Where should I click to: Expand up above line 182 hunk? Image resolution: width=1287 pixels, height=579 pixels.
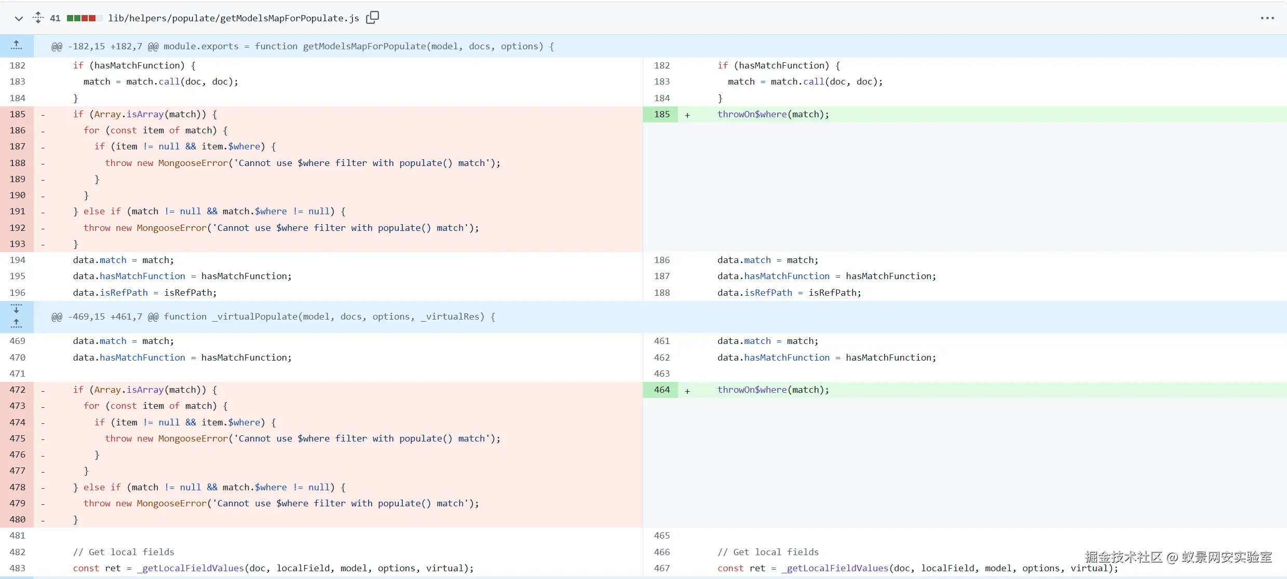tap(17, 46)
